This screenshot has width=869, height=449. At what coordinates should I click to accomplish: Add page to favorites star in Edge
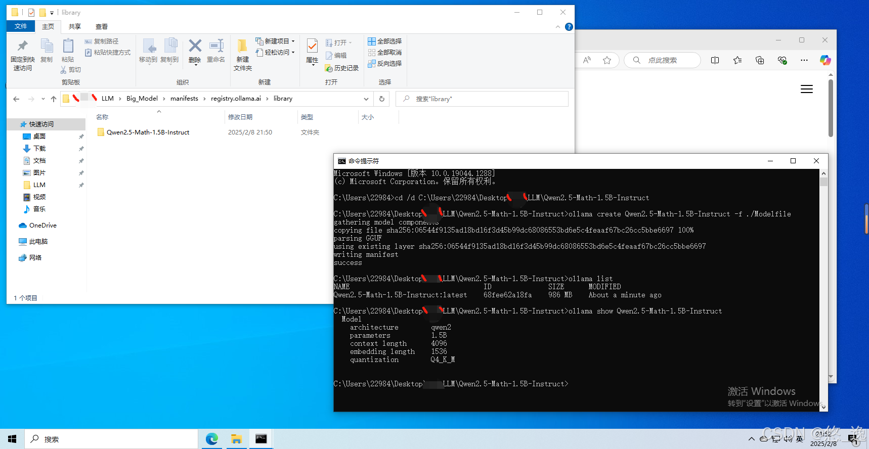[607, 60]
